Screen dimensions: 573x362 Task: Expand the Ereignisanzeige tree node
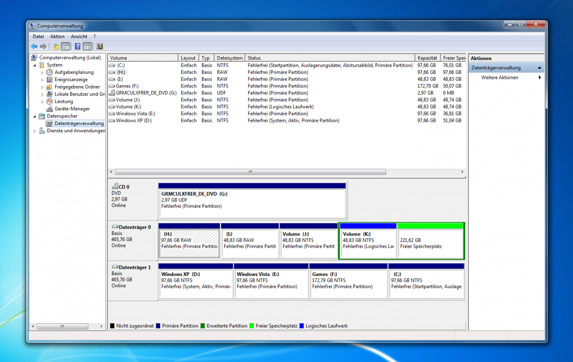pyautogui.click(x=43, y=80)
